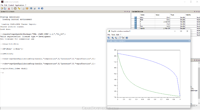
Task: Click the Print icon in console toolbar
Action: point(23,8)
